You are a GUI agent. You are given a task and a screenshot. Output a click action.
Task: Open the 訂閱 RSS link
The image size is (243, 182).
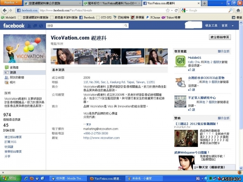pyautogui.click(x=10, y=142)
